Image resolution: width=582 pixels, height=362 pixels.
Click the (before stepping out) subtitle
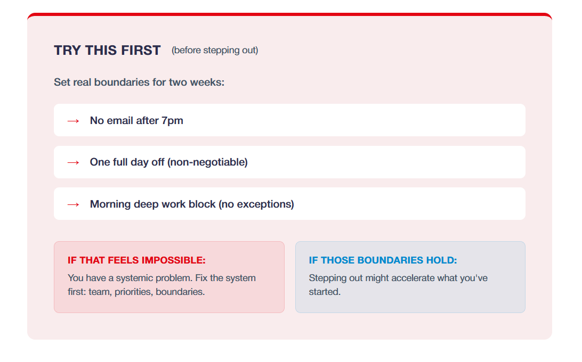click(215, 50)
